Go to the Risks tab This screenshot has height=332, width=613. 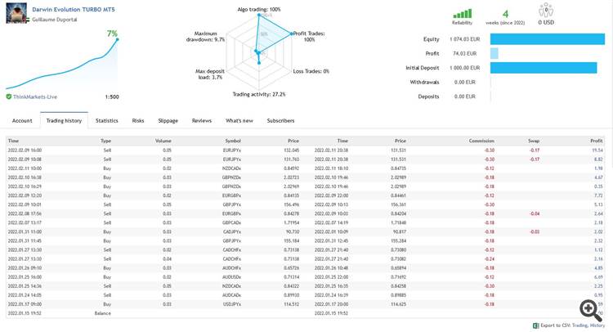(x=138, y=120)
